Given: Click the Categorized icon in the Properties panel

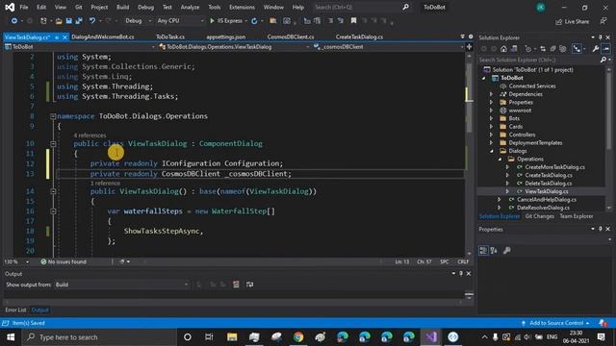Looking at the screenshot, I should pyautogui.click(x=483, y=250).
